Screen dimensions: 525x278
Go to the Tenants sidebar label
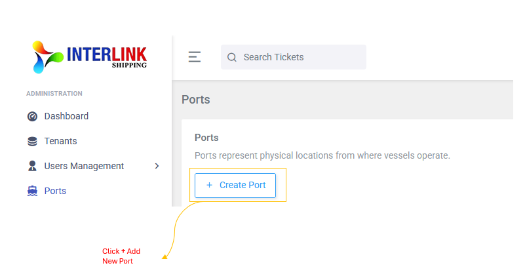tap(60, 141)
